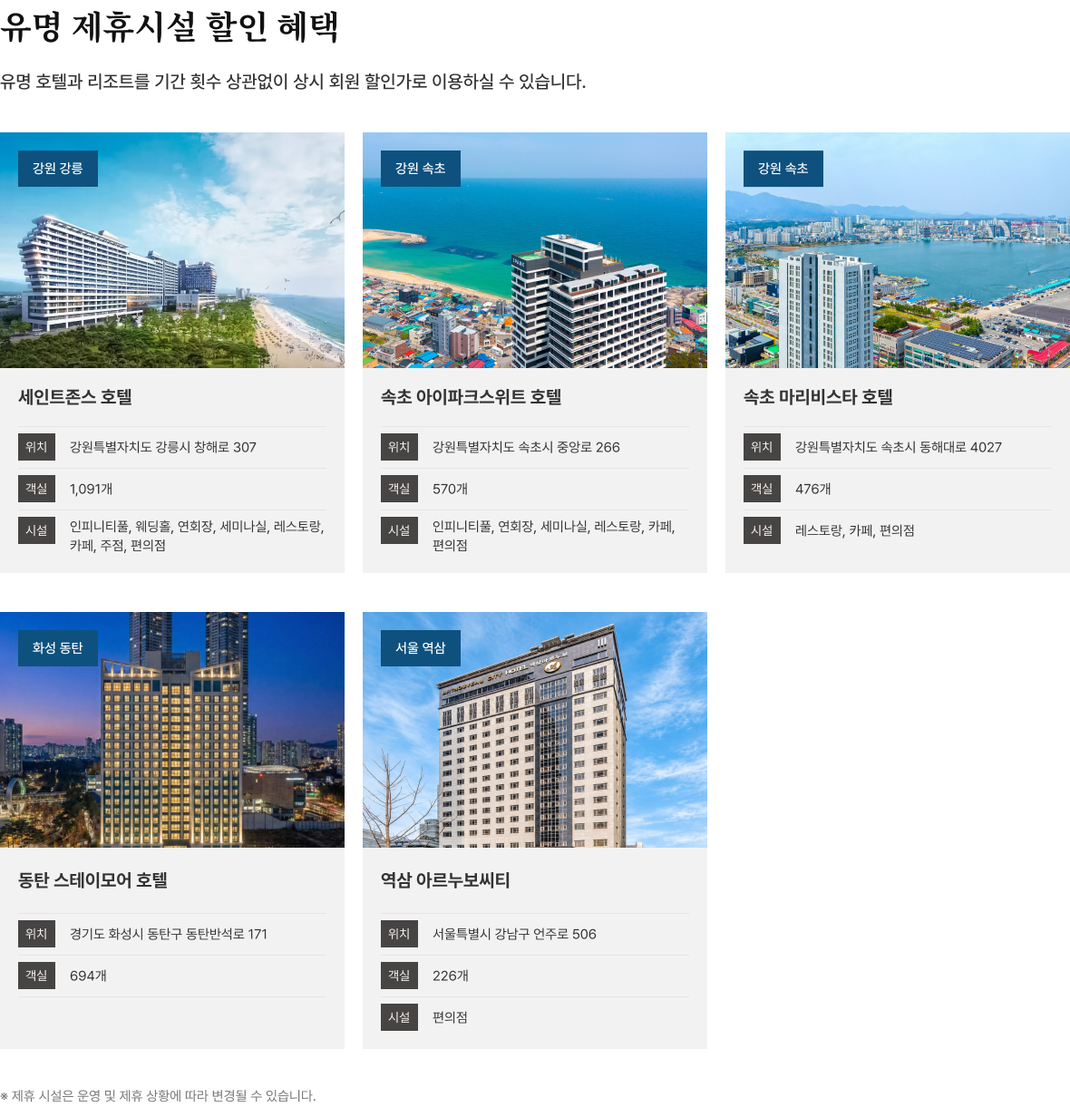Select the 화성 동탄 region badge
Image resolution: width=1070 pixels, height=1107 pixels.
[58, 648]
